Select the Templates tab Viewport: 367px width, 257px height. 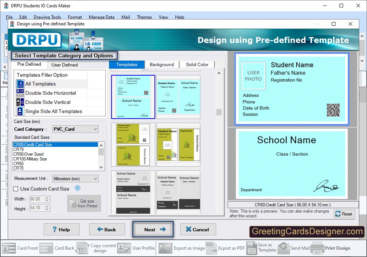(x=127, y=64)
